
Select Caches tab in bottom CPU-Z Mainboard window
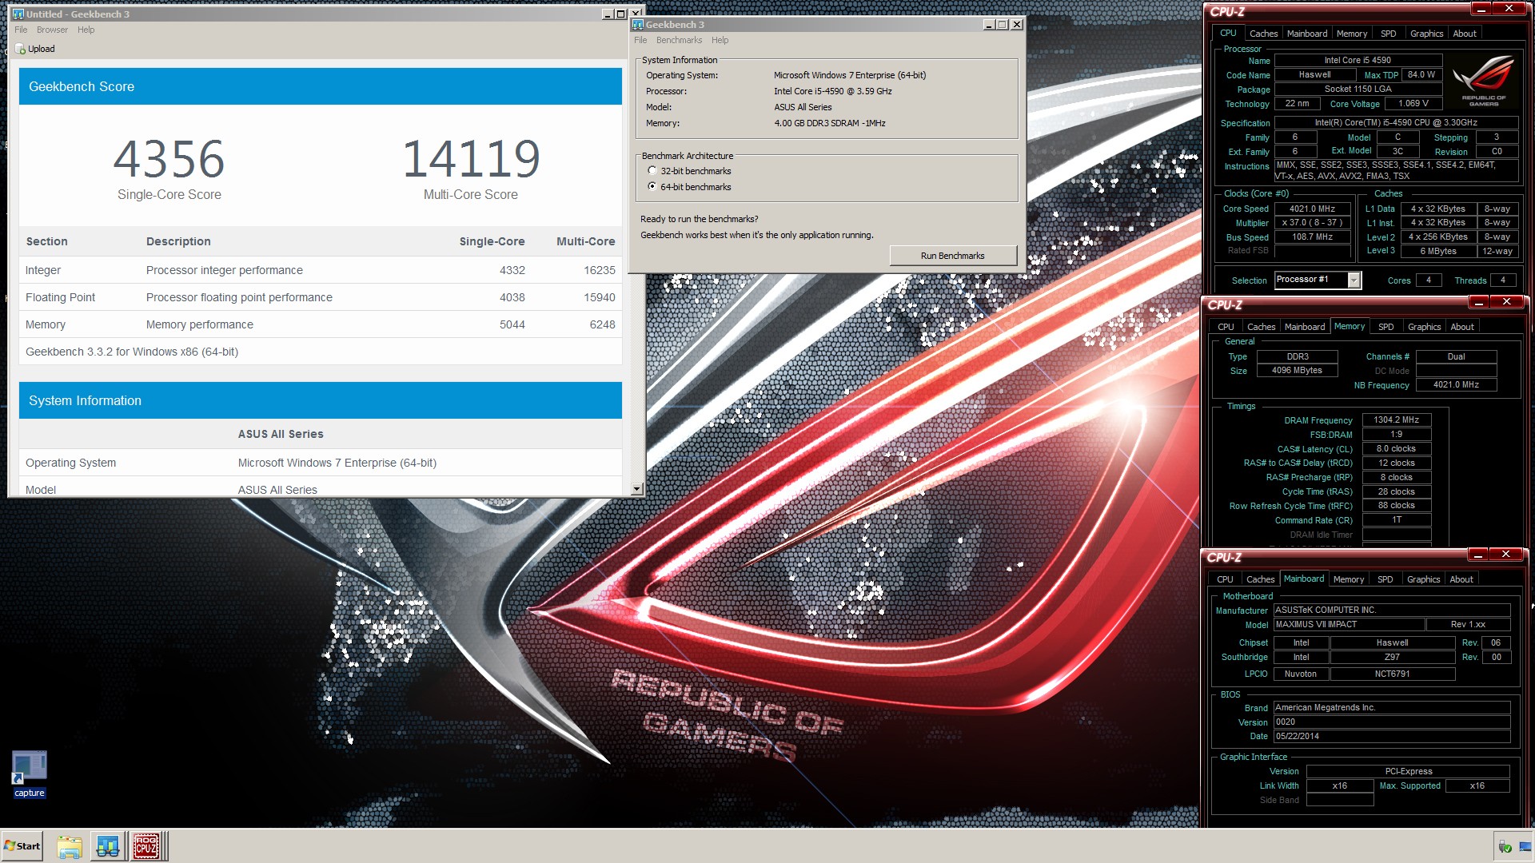pyautogui.click(x=1260, y=579)
